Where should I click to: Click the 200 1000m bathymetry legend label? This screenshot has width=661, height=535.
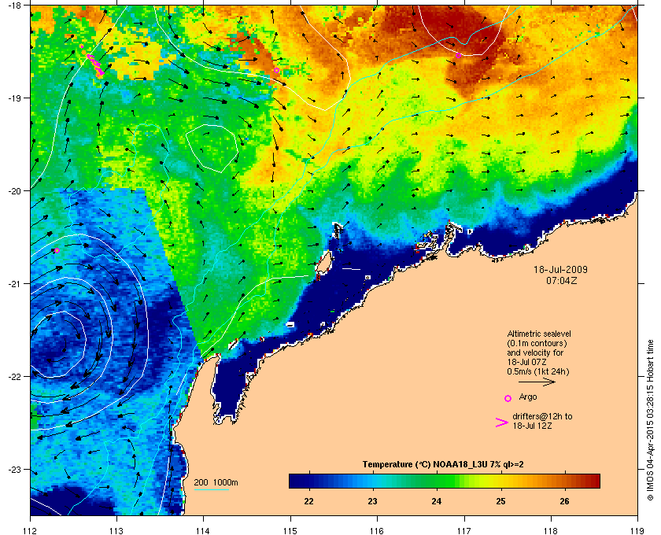[216, 483]
